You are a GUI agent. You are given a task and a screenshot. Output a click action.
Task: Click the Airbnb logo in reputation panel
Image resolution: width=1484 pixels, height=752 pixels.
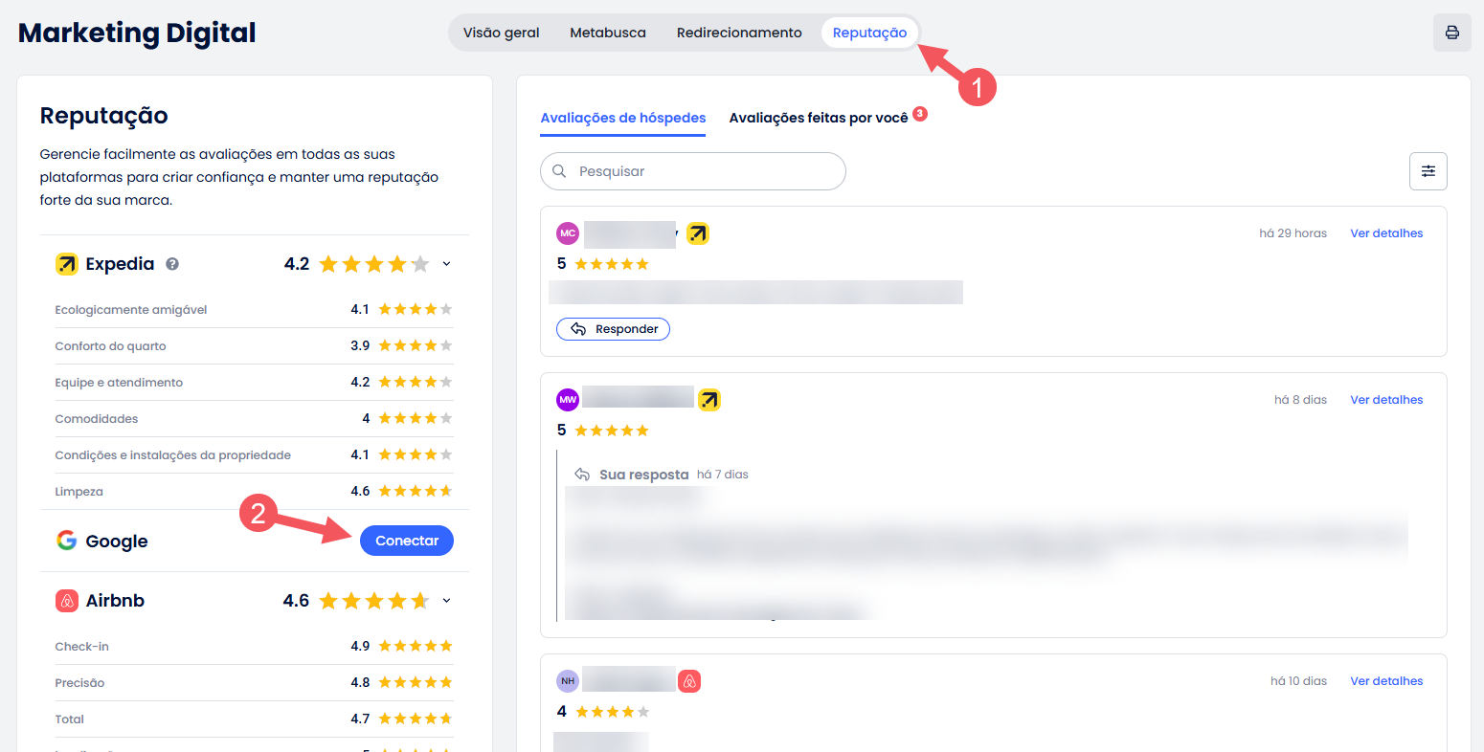[66, 601]
